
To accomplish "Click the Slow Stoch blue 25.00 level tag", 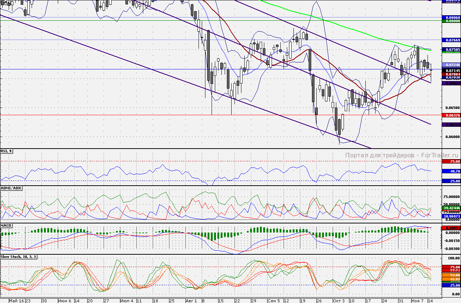I will pos(451,285).
